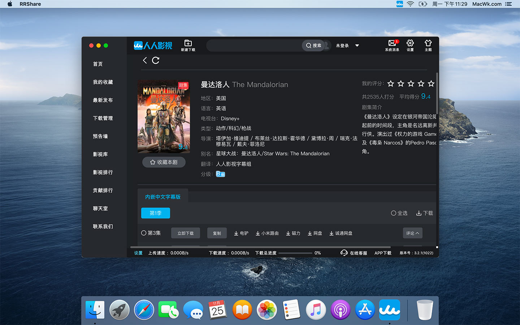Click the season 下载 download button
This screenshot has height=325, width=520.
[425, 213]
